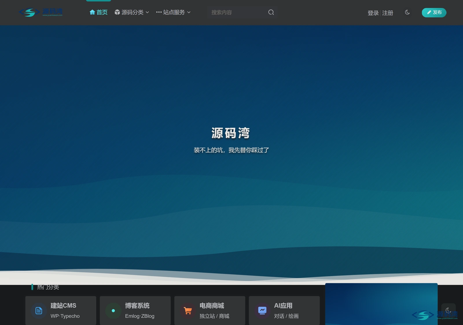
Task: Open the 注册 register link
Action: tap(387, 13)
